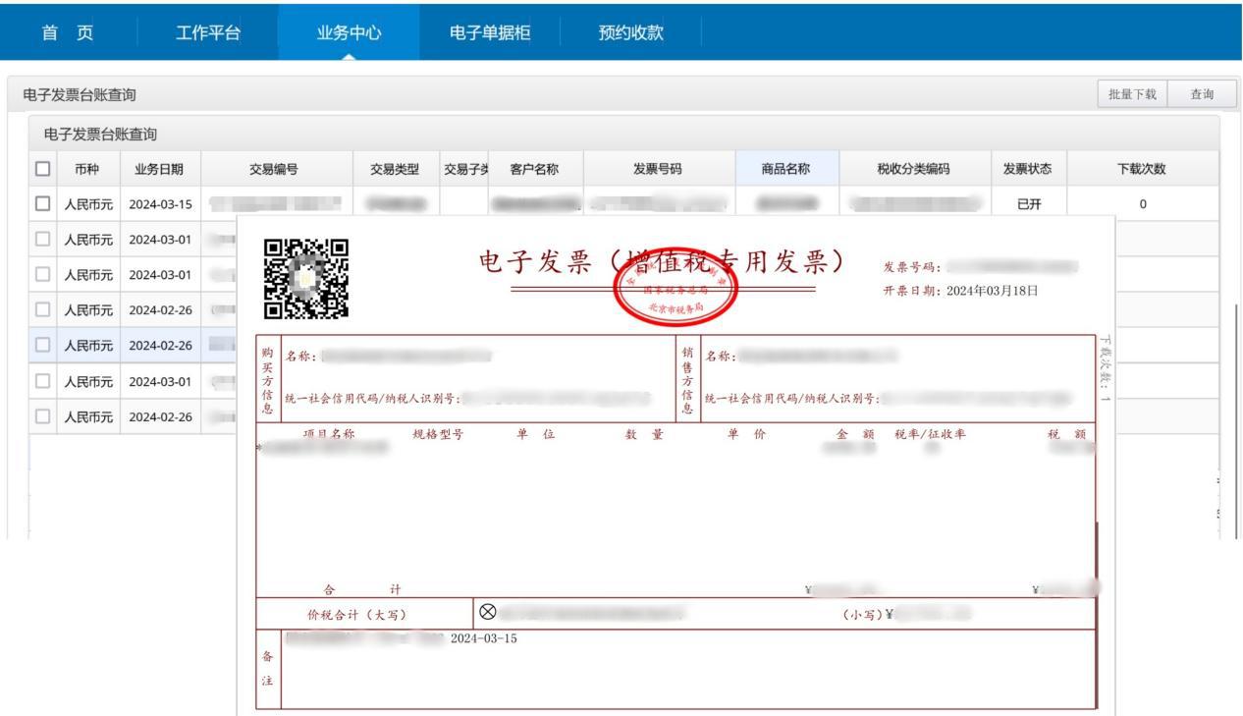This screenshot has width=1243, height=716.
Task: Select the highlighted 2024-02-26 row checkbox
Action: click(41, 345)
